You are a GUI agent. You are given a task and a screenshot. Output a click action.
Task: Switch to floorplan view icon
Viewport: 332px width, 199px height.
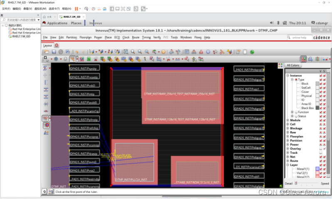tap(303, 59)
